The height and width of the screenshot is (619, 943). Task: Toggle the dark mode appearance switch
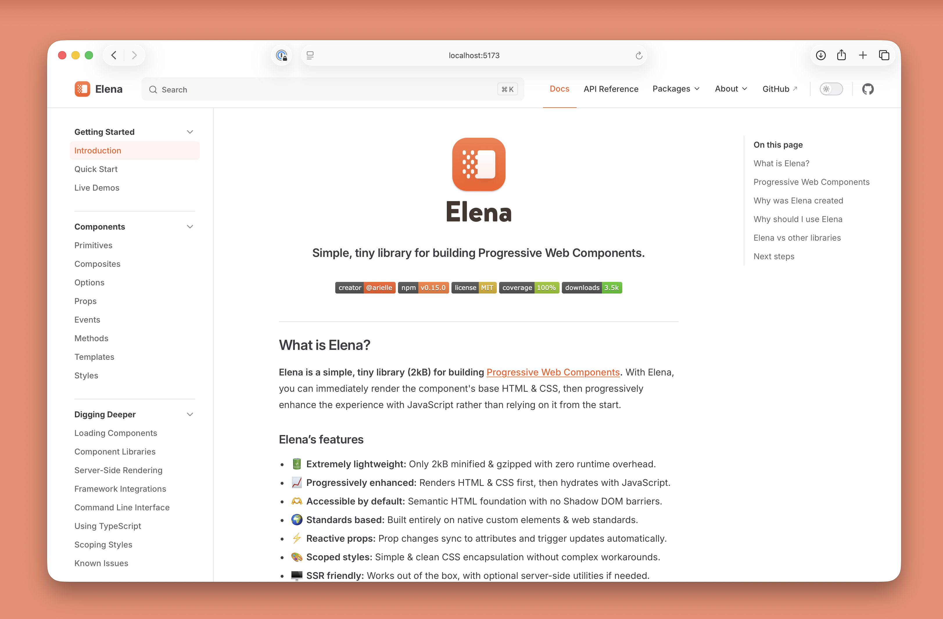coord(831,89)
